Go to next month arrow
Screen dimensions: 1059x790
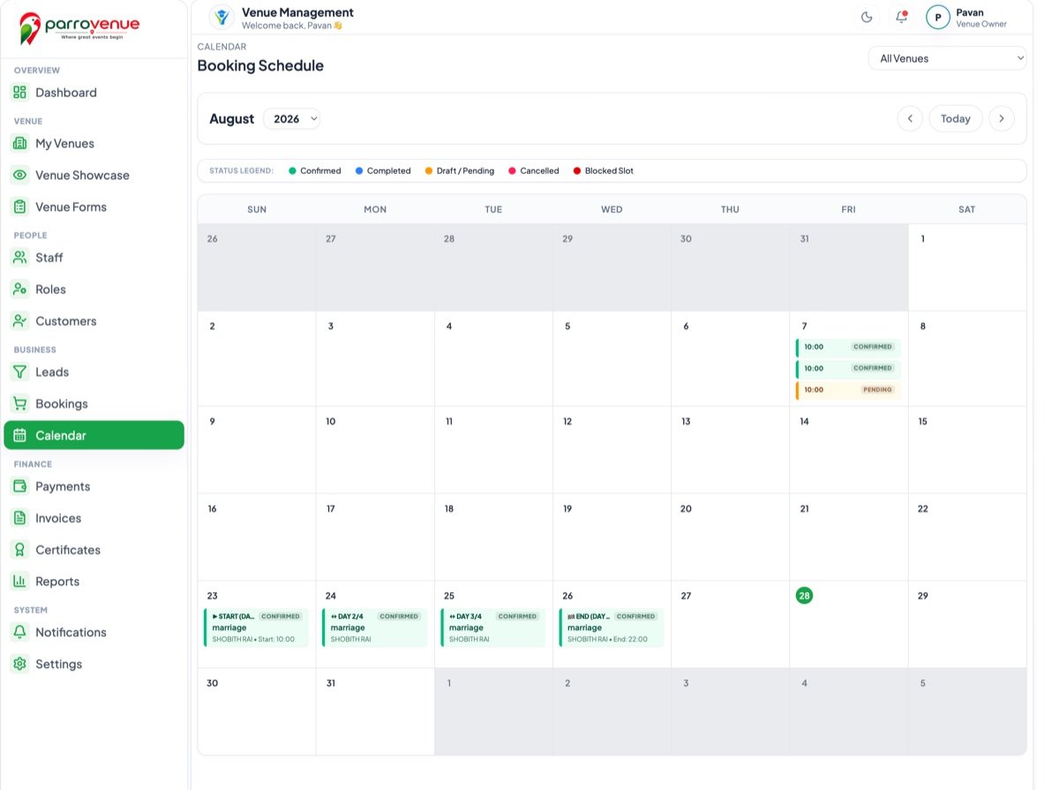pyautogui.click(x=1002, y=118)
